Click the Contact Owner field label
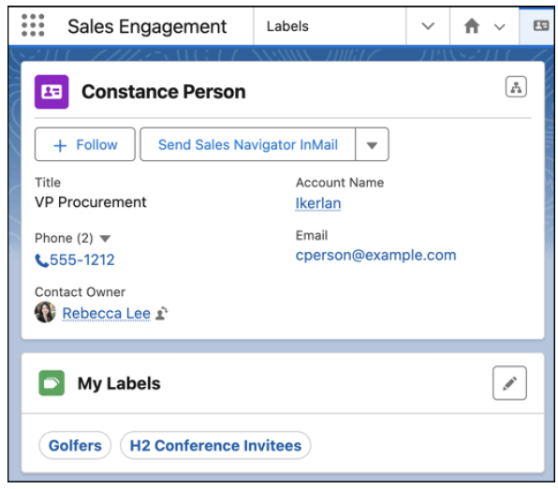This screenshot has height=489, width=558. (x=81, y=292)
